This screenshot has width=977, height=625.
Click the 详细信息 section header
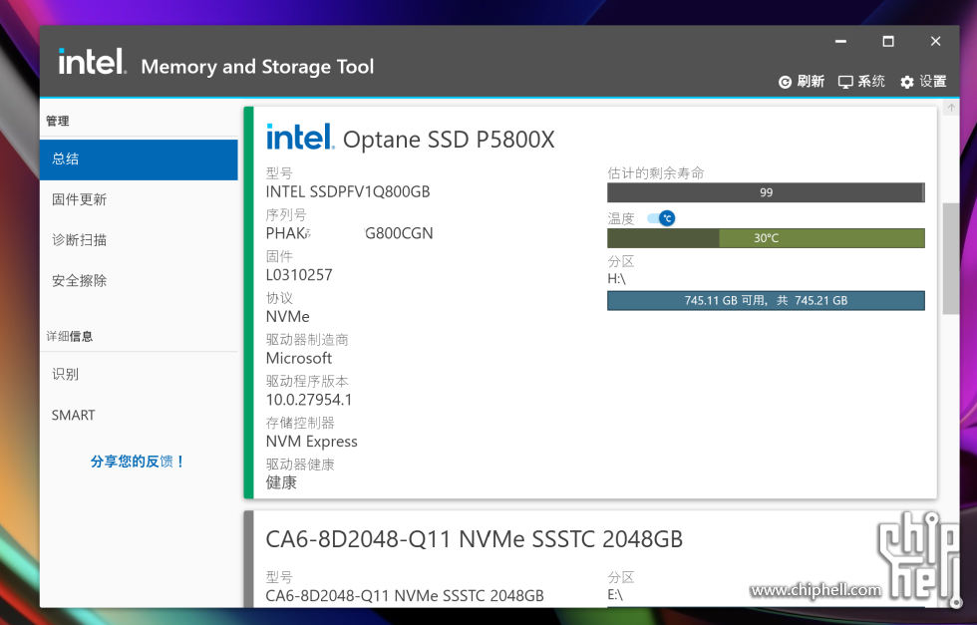pos(69,337)
